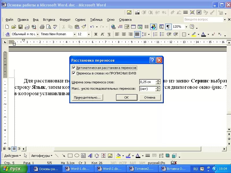Paste from clipboard icon
Image resolution: width=231 pixels, height=173 pixels.
click(x=77, y=27)
